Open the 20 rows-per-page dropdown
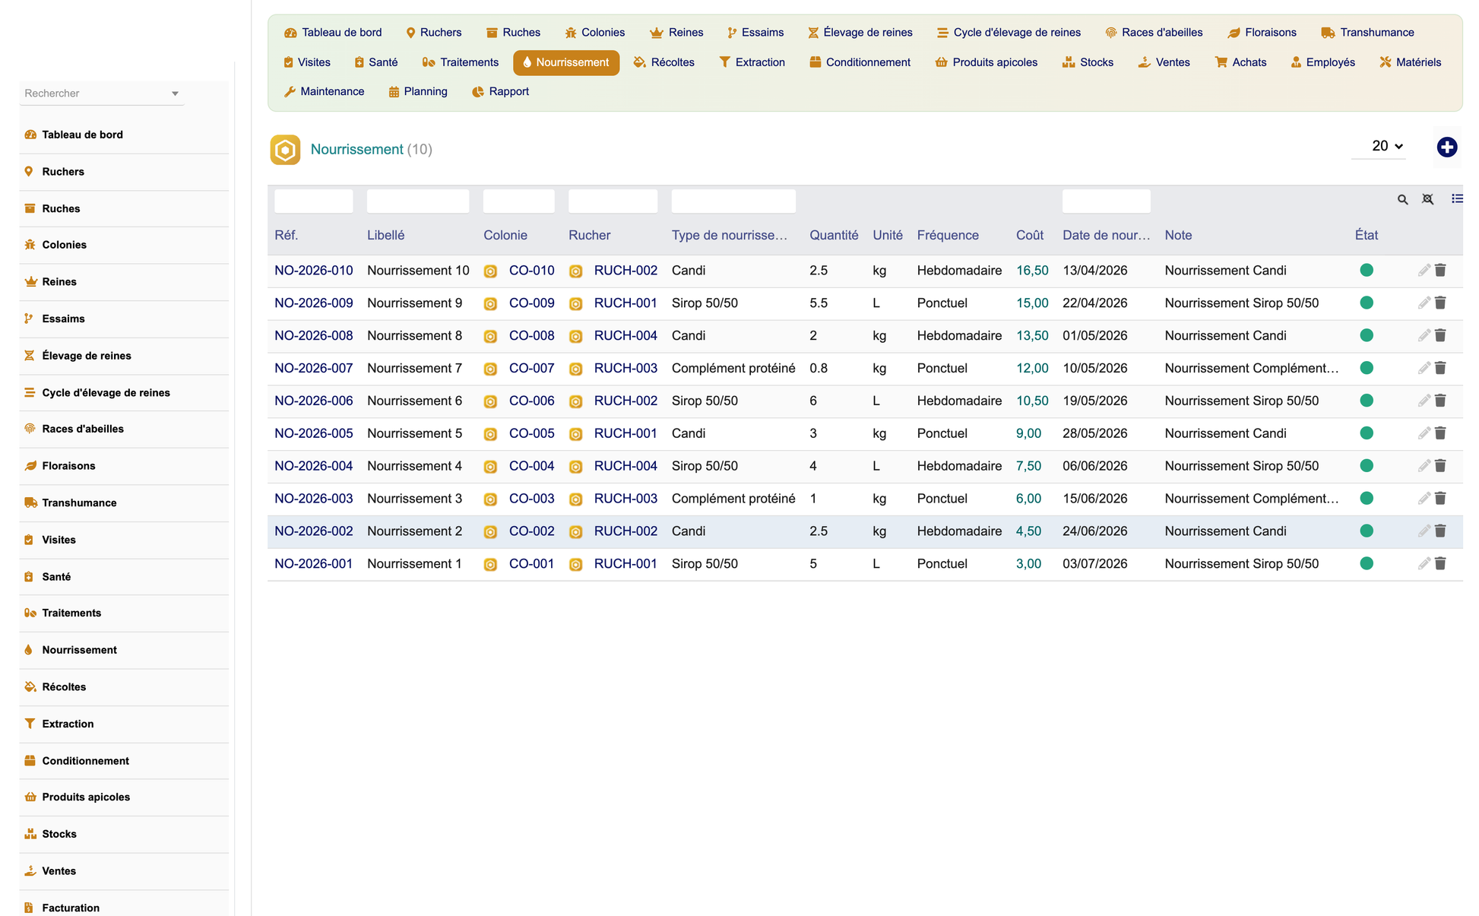The height and width of the screenshot is (916, 1479). click(1379, 146)
